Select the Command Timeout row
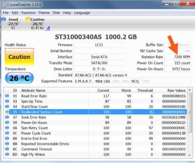Viewport: 195px width, 163px height. 95,149
